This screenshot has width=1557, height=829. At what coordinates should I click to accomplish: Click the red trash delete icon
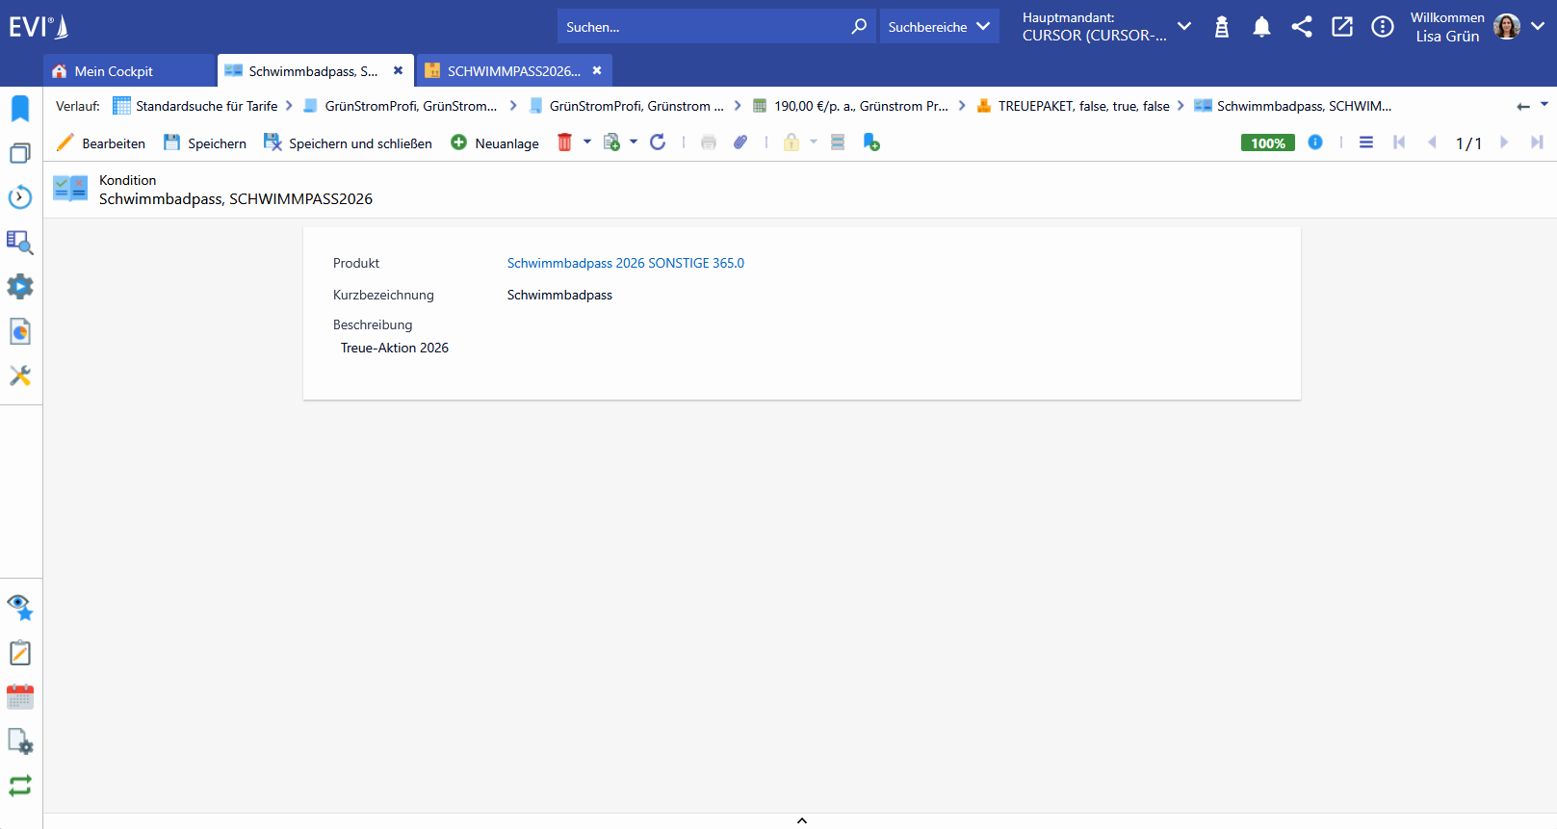[564, 142]
